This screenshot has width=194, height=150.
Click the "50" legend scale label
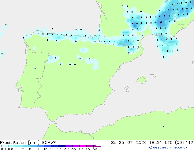pos(95,149)
